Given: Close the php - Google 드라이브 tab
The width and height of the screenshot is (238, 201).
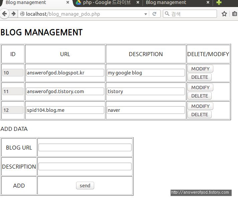Looking at the screenshot, I should coord(138,2).
